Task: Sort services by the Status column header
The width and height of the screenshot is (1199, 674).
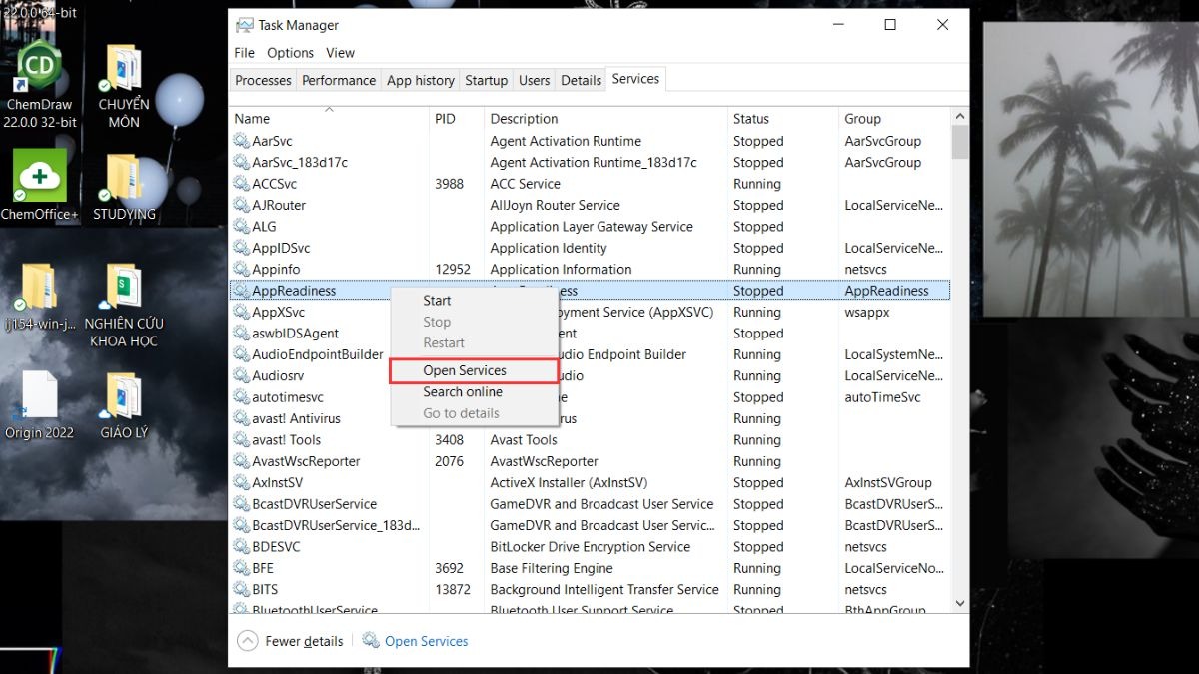Action: pos(783,118)
